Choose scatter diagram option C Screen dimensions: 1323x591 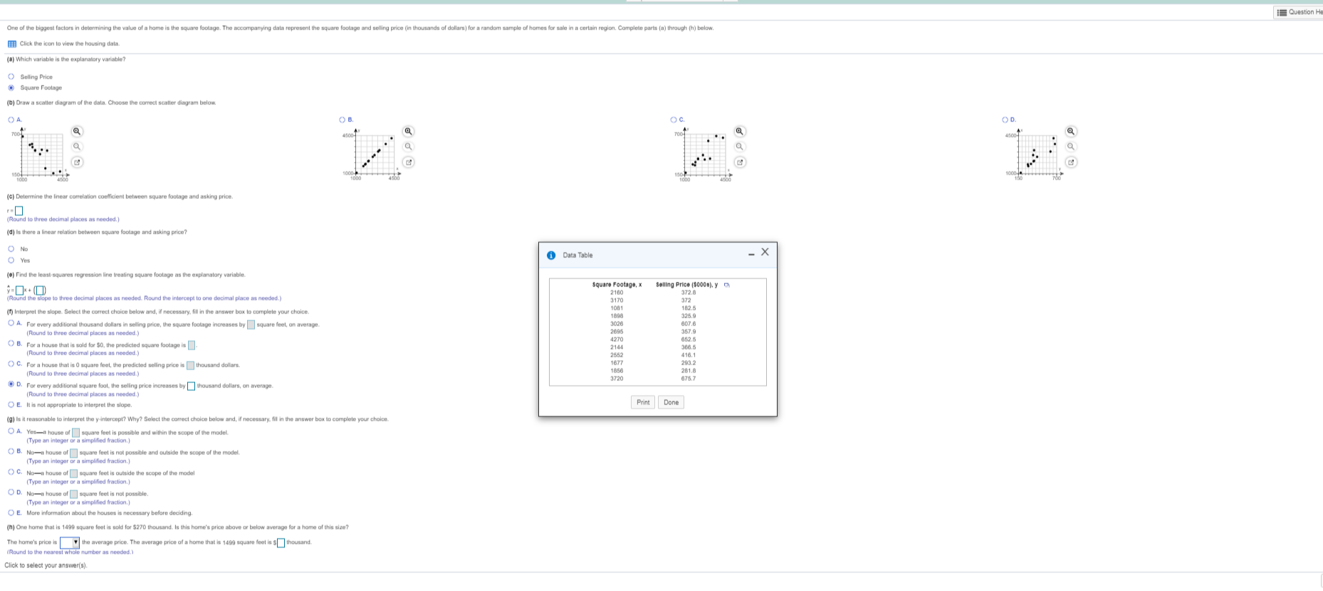[x=674, y=119]
